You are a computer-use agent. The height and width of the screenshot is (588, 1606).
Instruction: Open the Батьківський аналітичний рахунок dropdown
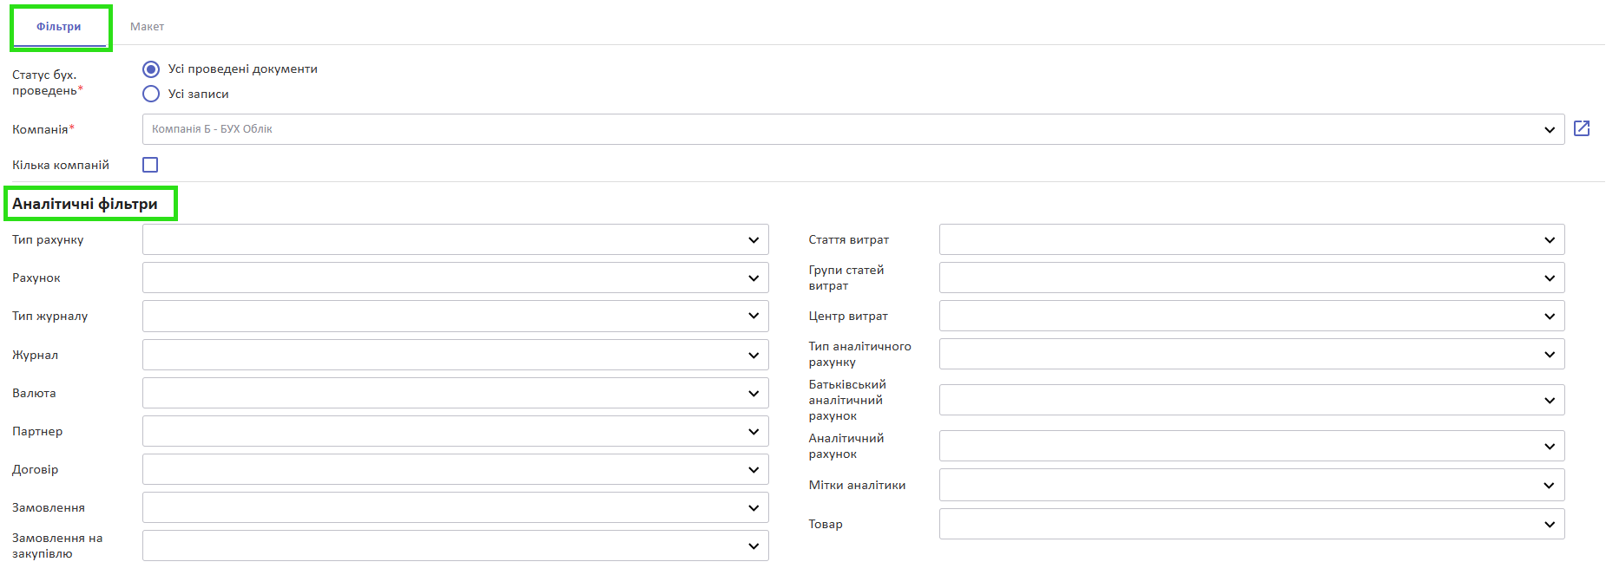[x=1252, y=400]
